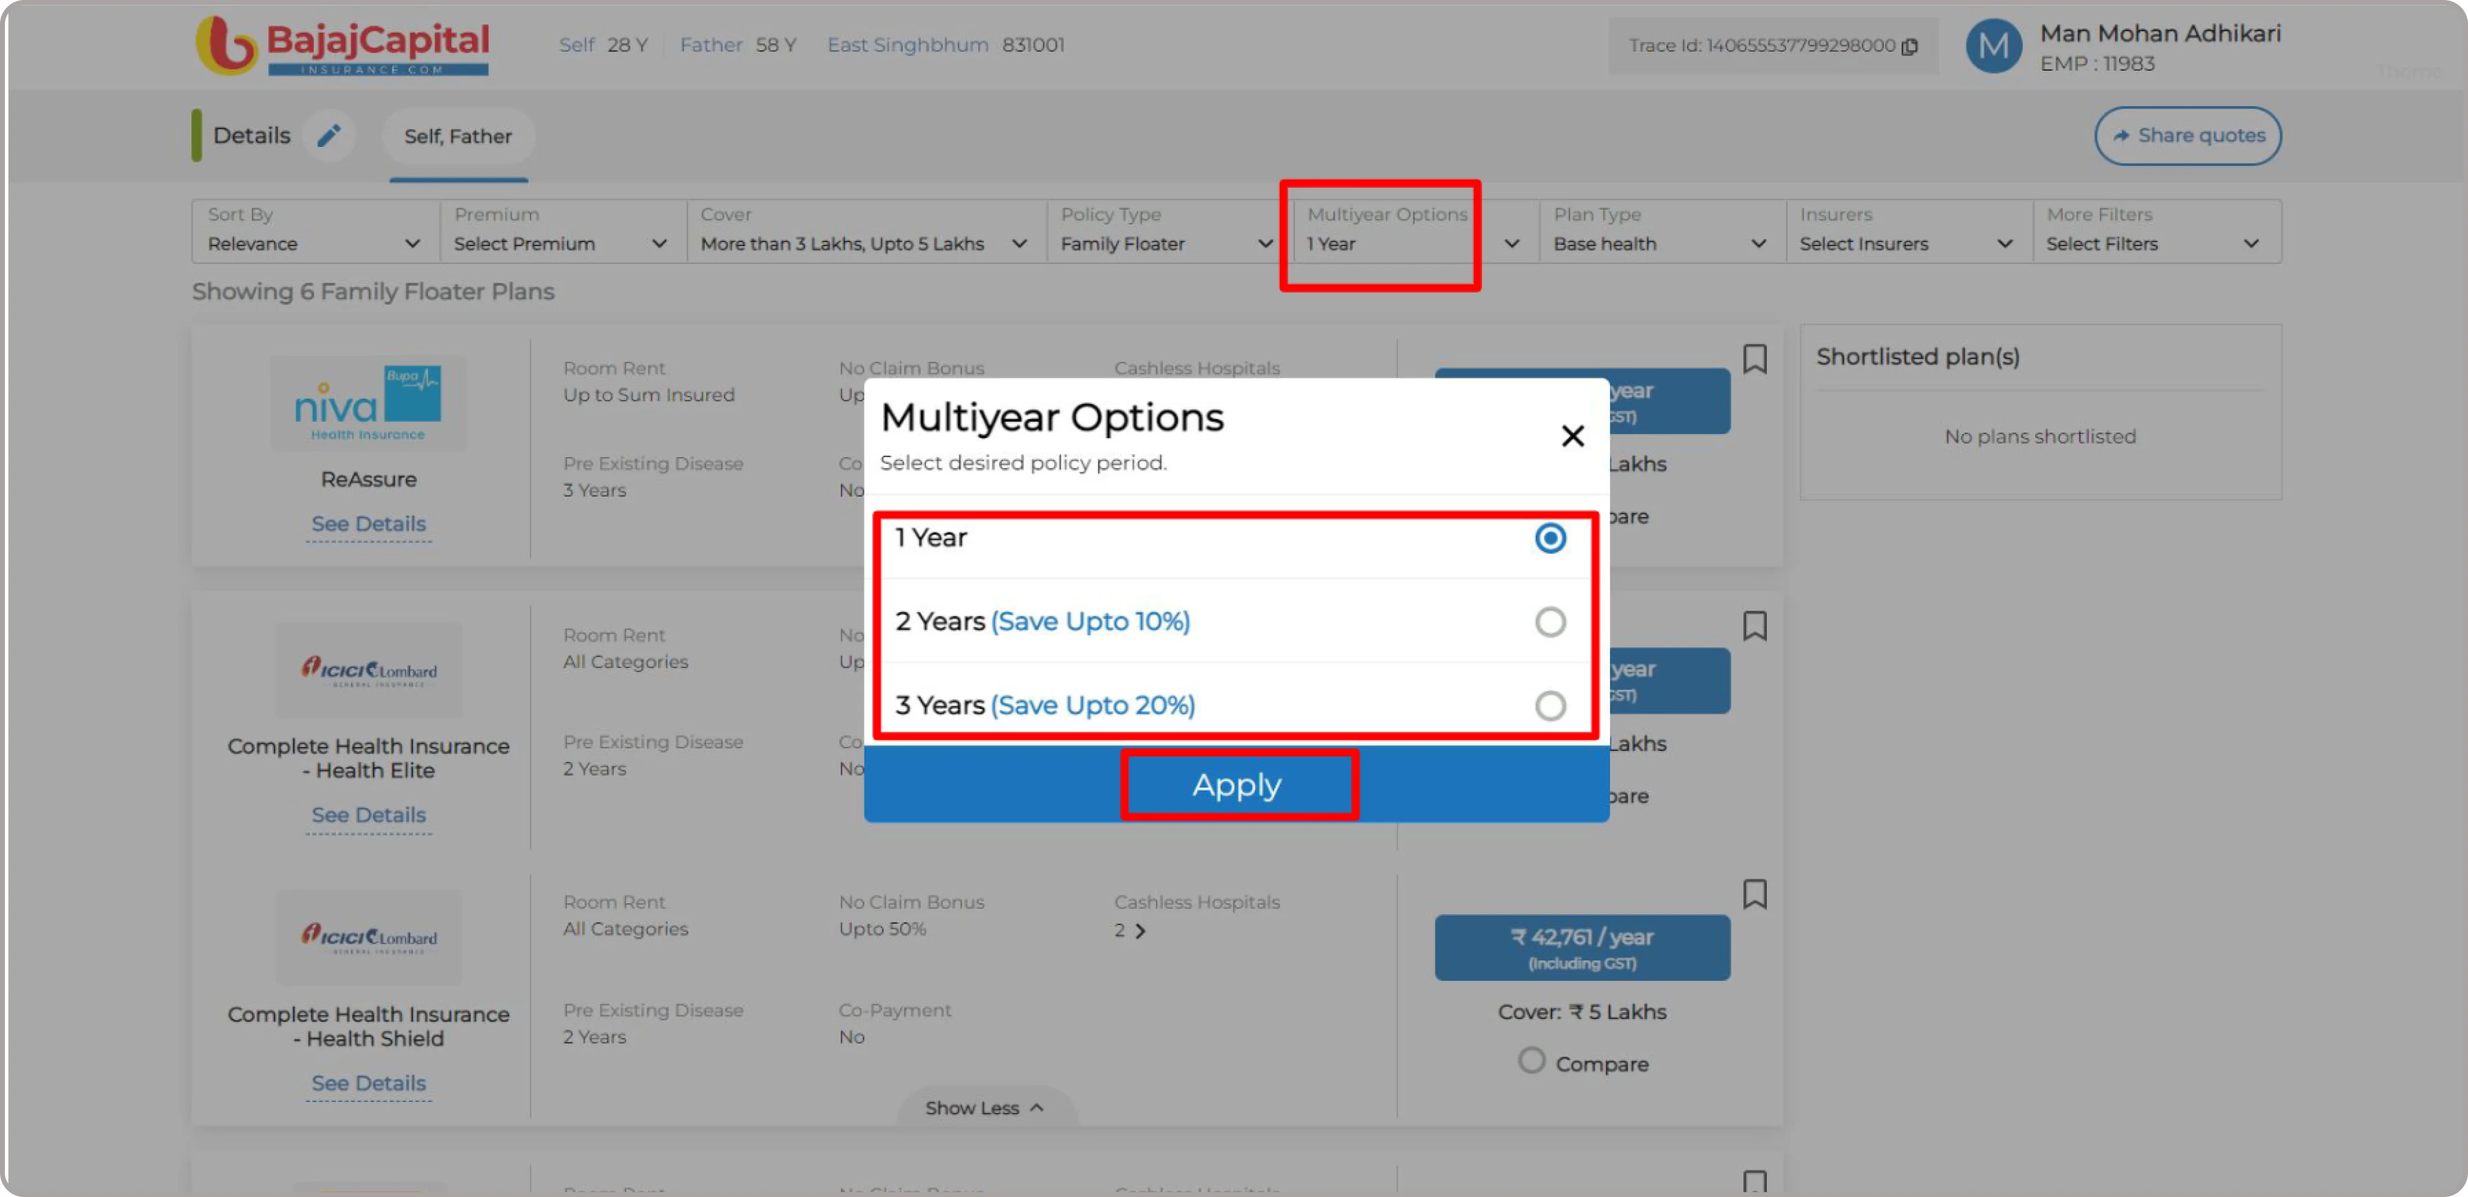Open See Details for Health Elite

[368, 815]
